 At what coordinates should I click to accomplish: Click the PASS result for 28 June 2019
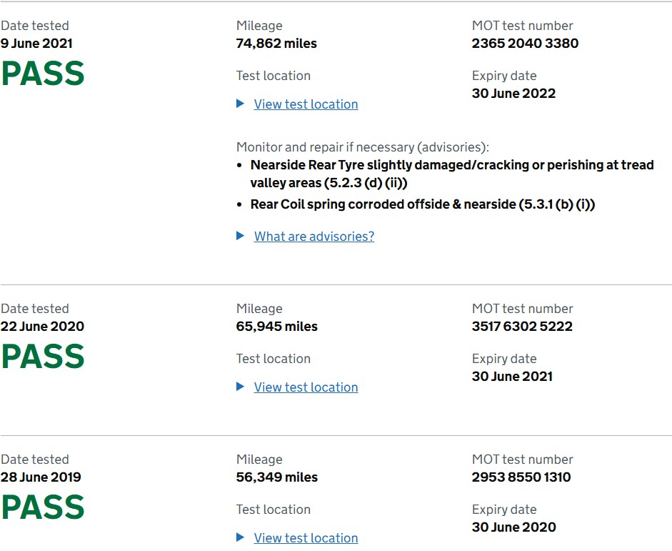43,507
